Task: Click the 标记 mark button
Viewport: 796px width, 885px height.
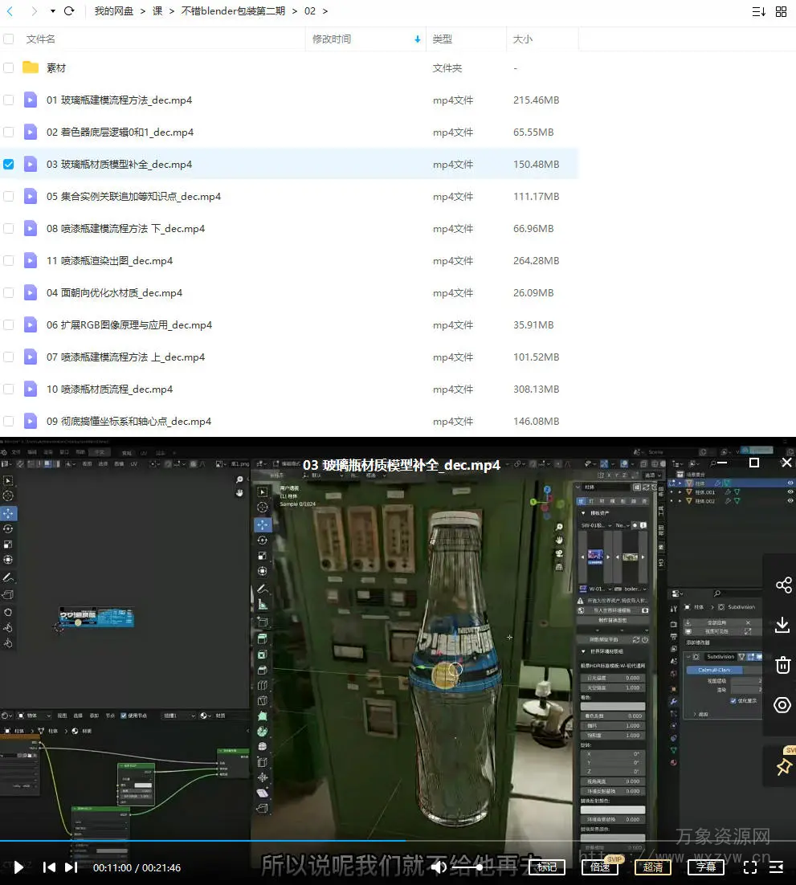Action: pyautogui.click(x=546, y=867)
